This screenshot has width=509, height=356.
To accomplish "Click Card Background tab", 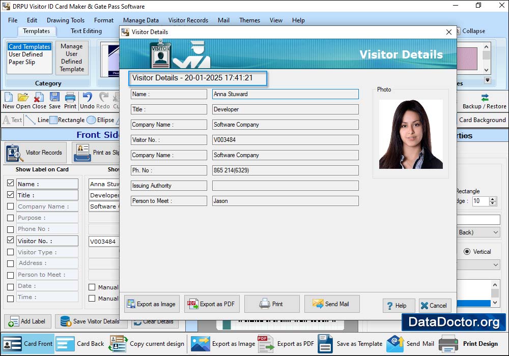I will pyautogui.click(x=483, y=120).
